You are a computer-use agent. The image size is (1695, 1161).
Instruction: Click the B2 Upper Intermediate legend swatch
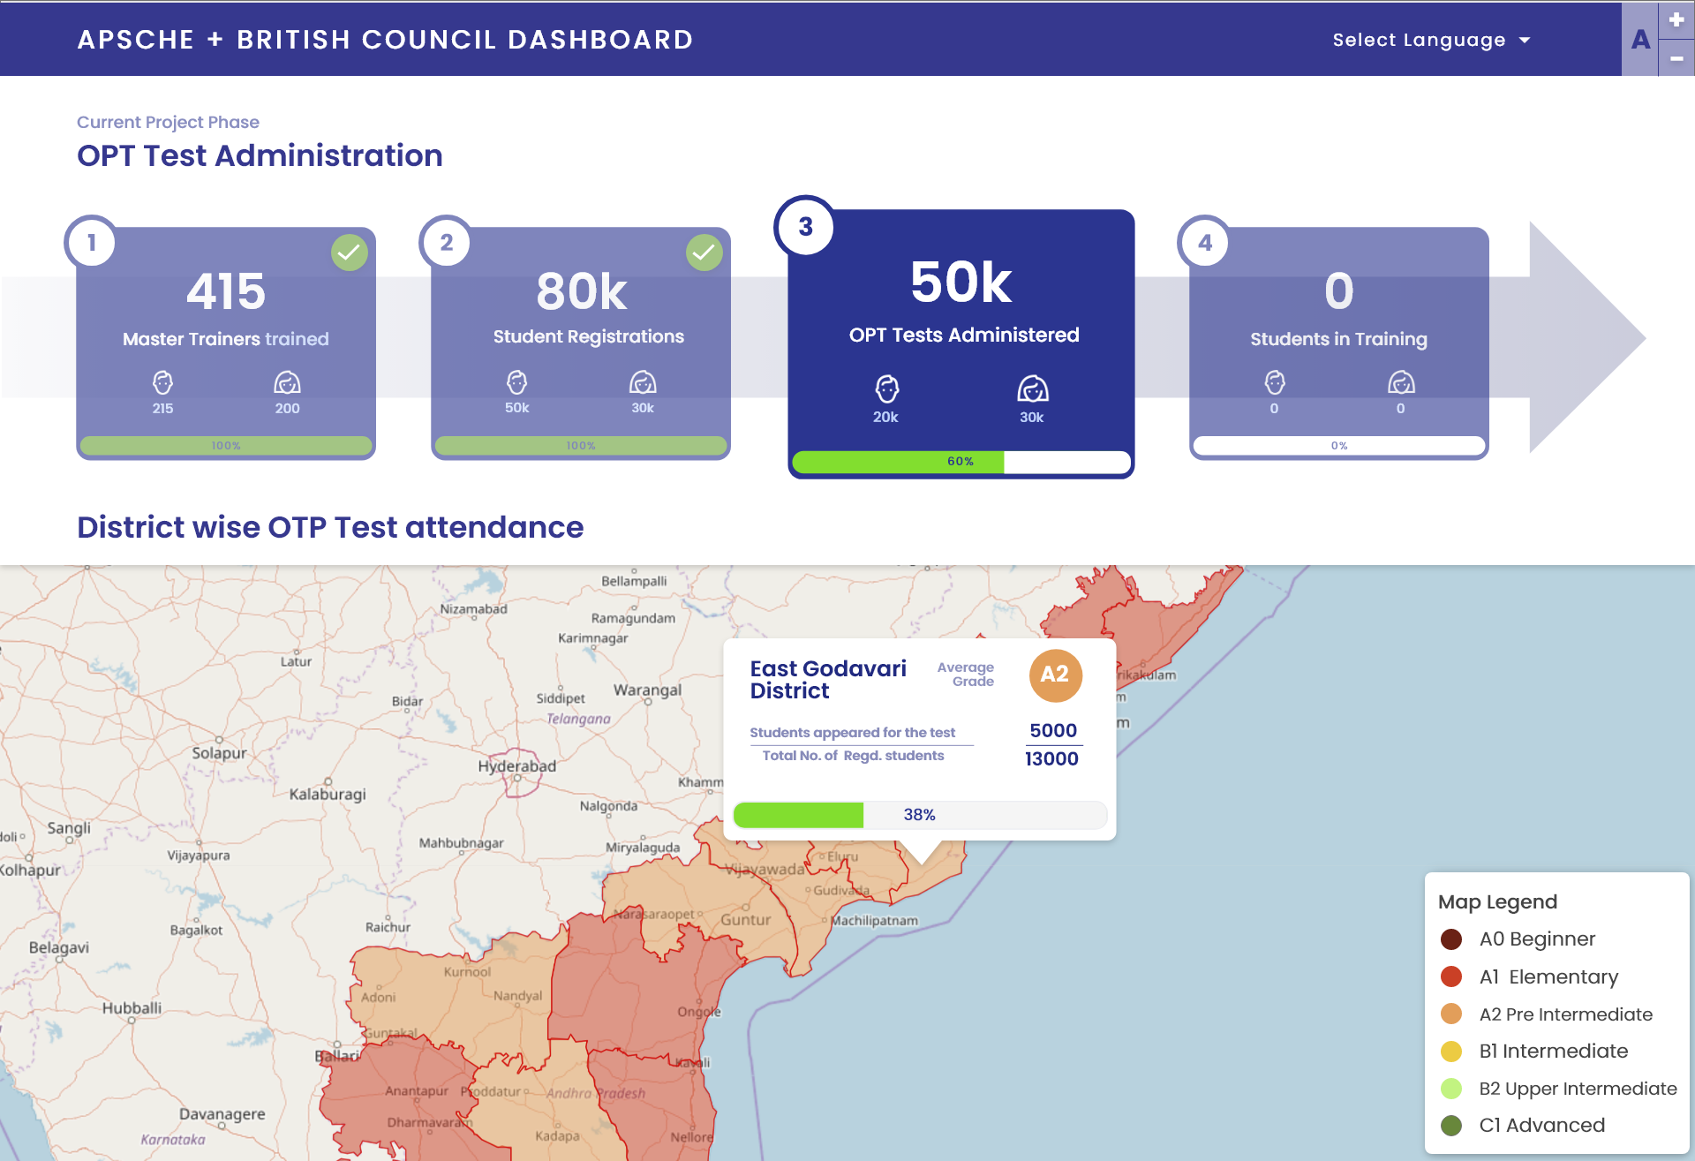coord(1450,1089)
